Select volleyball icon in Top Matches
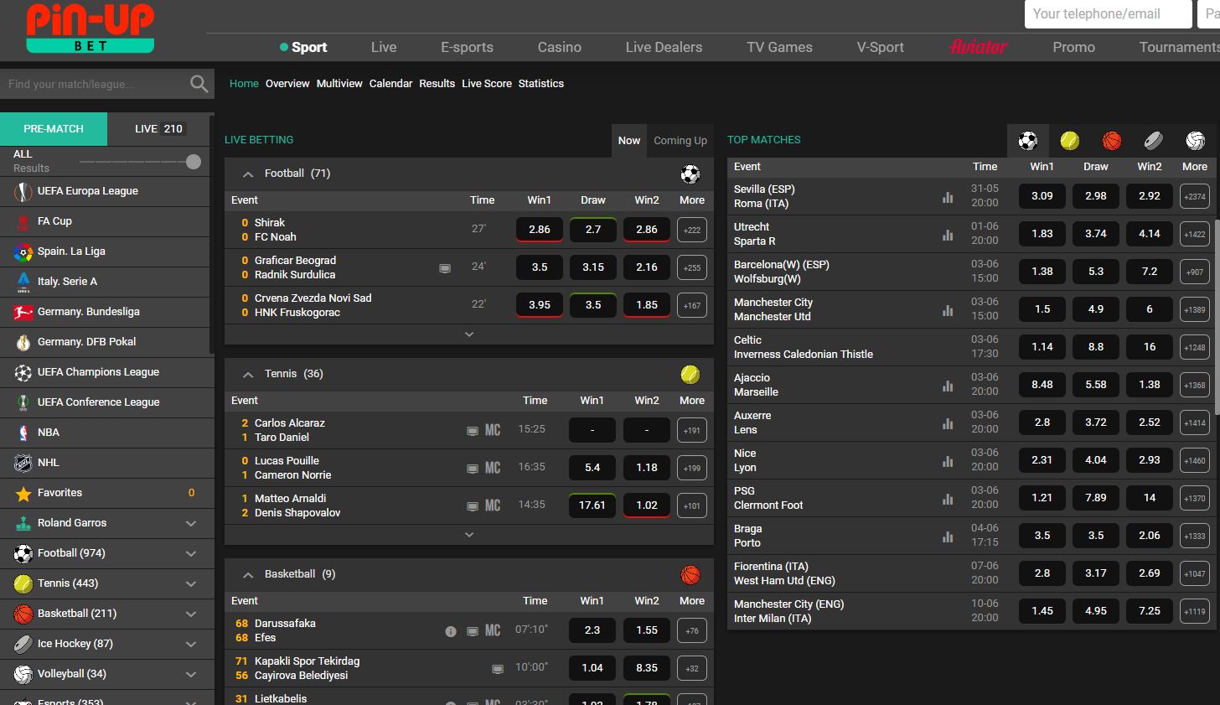Image resolution: width=1220 pixels, height=705 pixels. 1195,141
